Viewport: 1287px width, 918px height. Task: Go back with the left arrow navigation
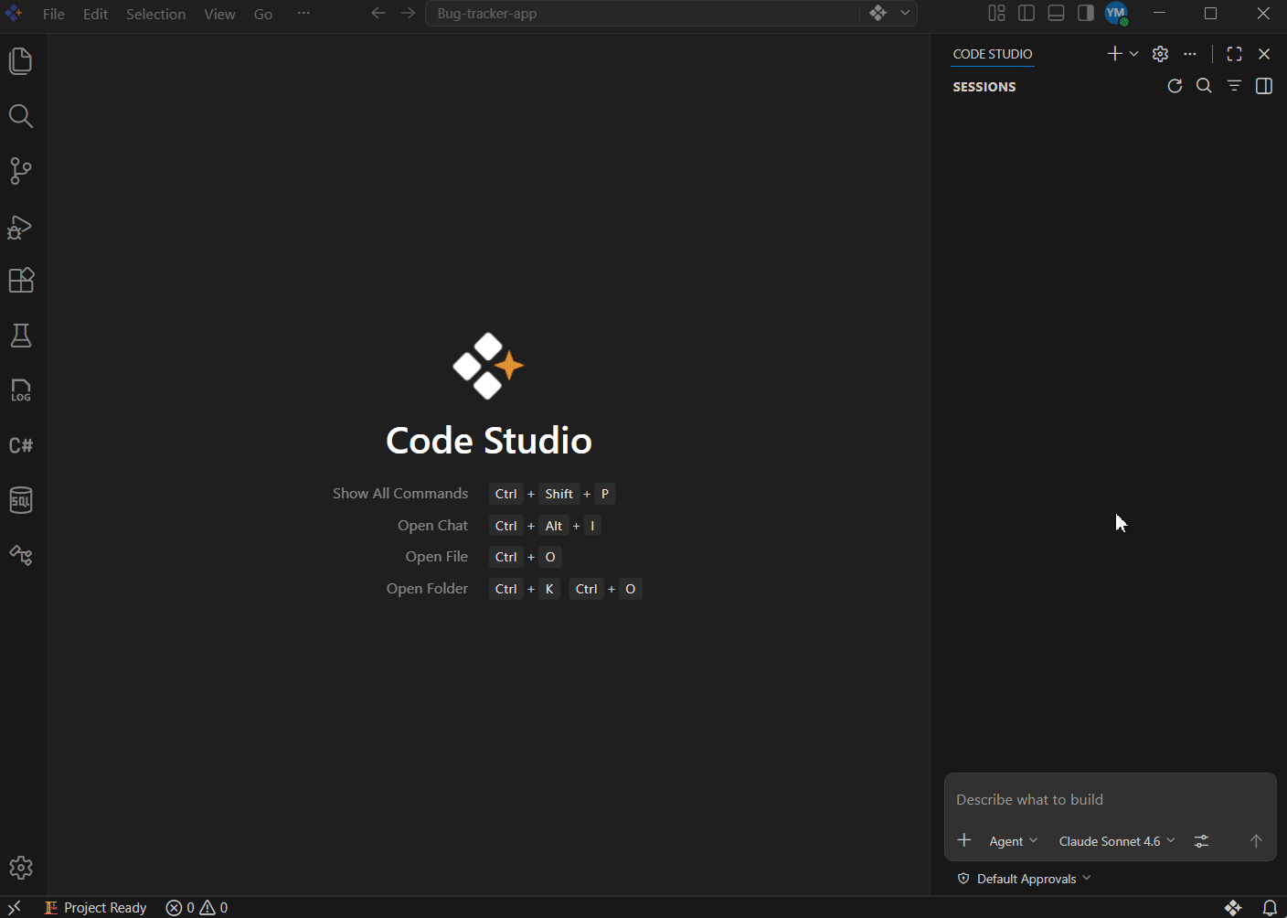(378, 13)
